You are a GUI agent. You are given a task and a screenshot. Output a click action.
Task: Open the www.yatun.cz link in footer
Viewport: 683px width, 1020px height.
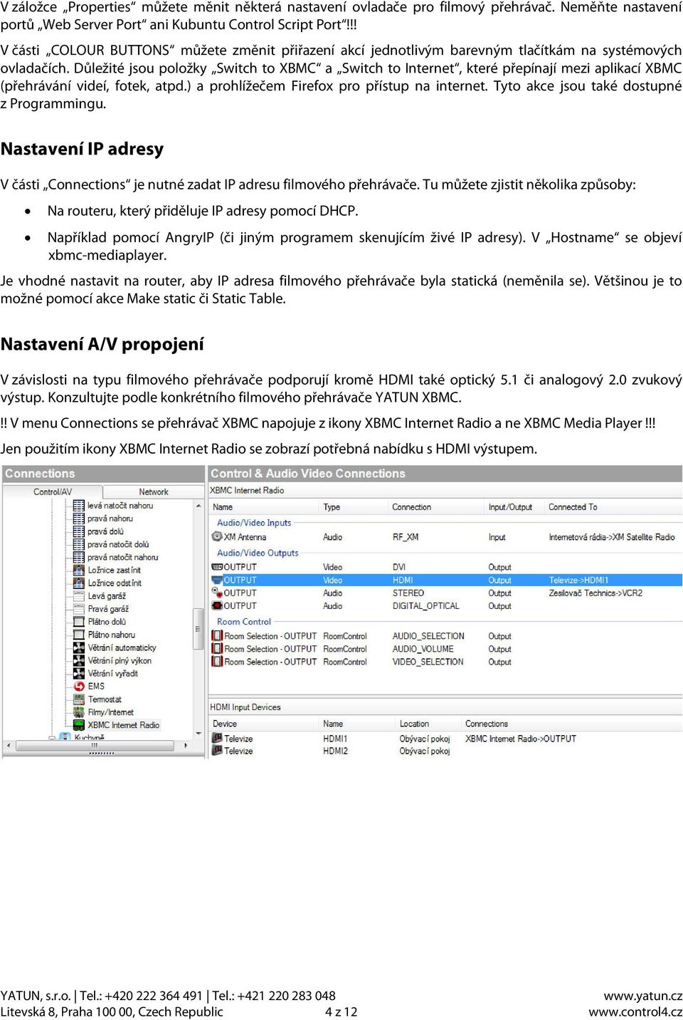643,996
